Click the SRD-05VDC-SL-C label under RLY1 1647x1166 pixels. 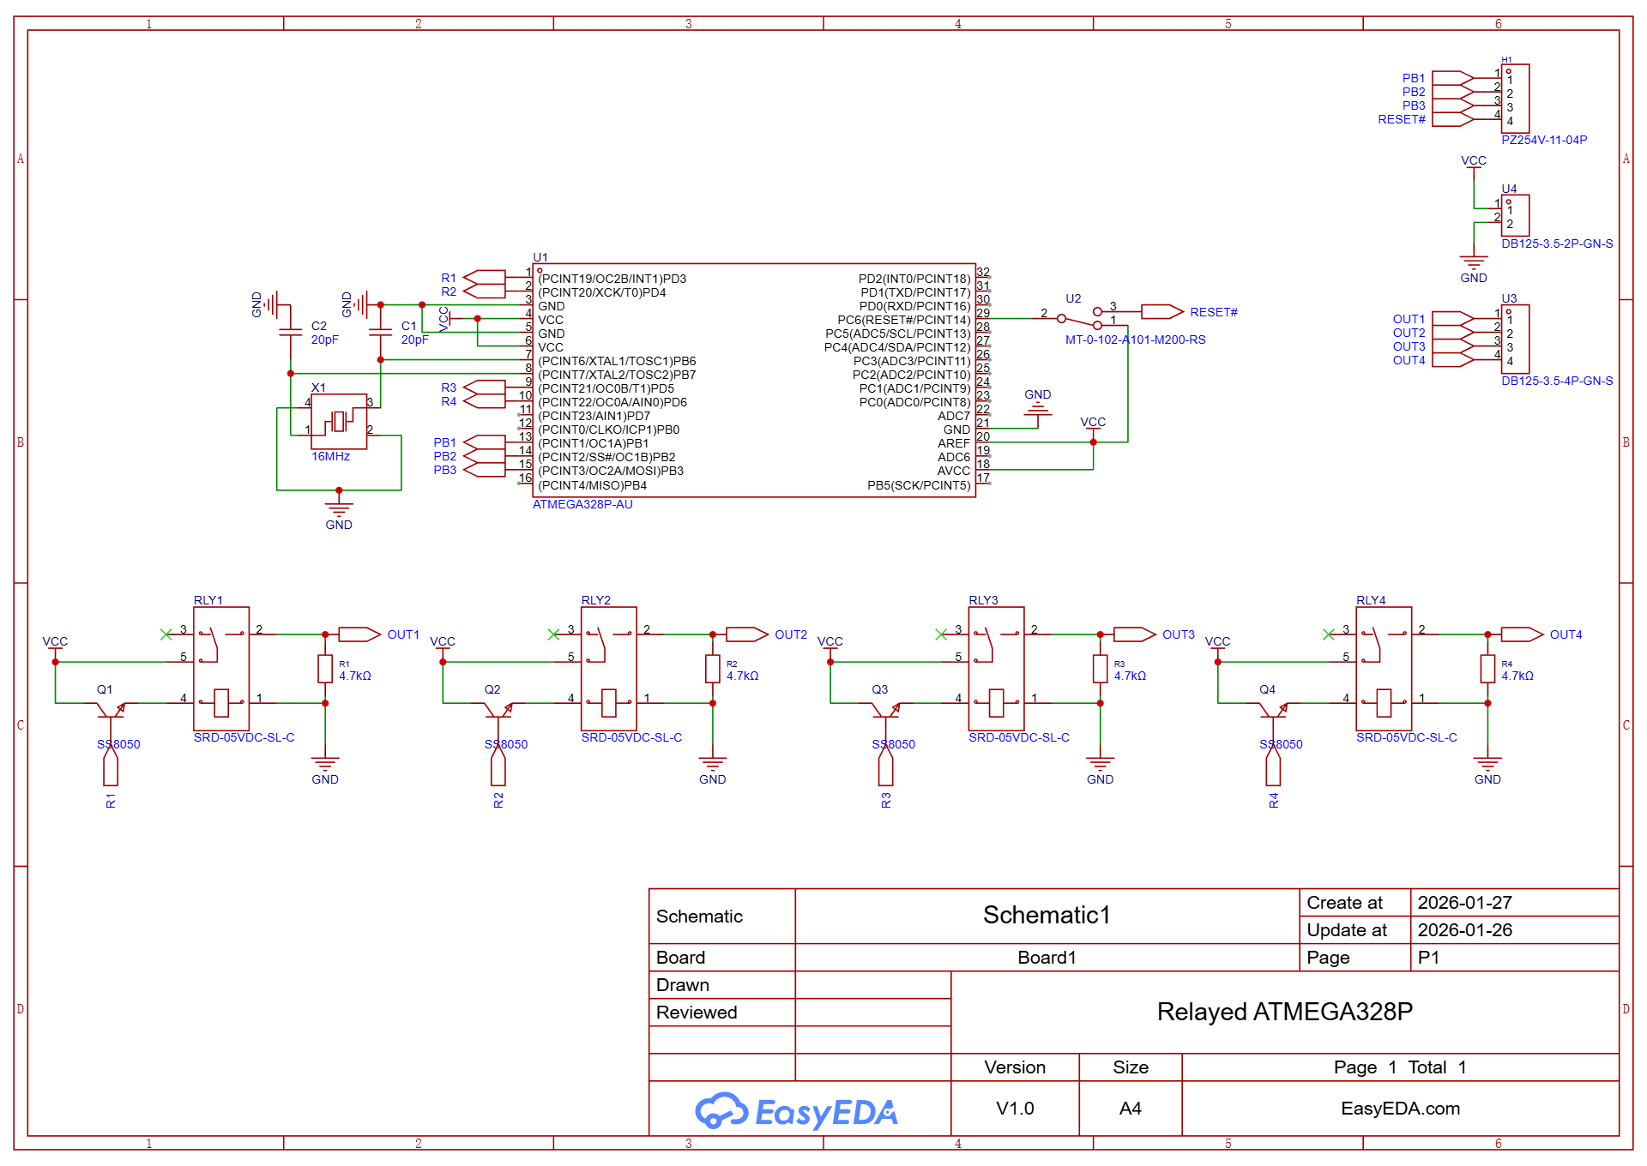coord(244,737)
